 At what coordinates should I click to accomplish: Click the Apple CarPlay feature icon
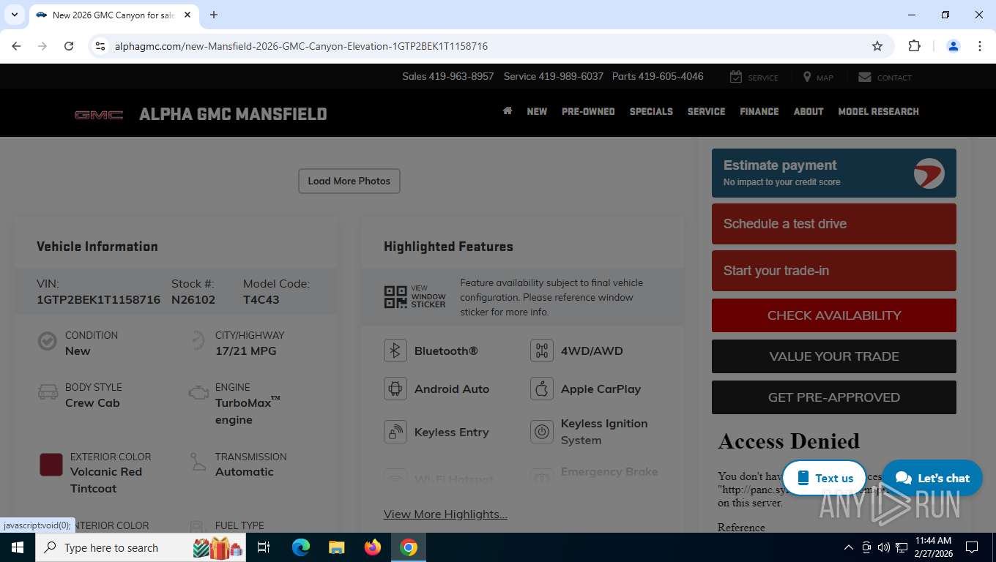[542, 389]
